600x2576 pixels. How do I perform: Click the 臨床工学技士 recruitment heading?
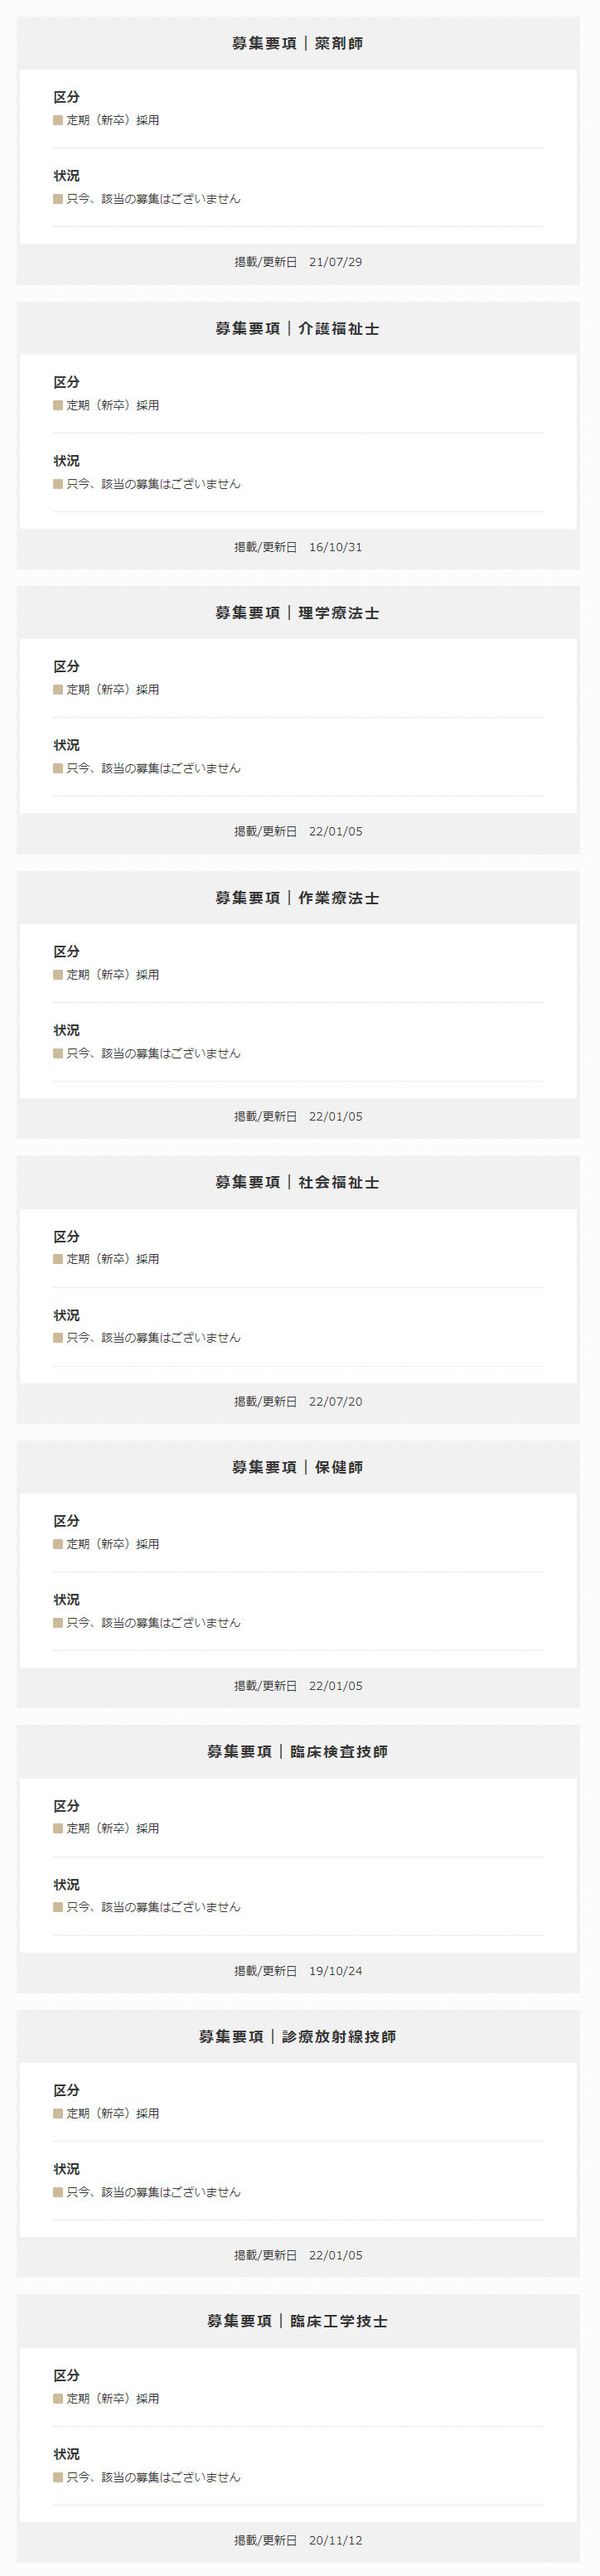298,2321
